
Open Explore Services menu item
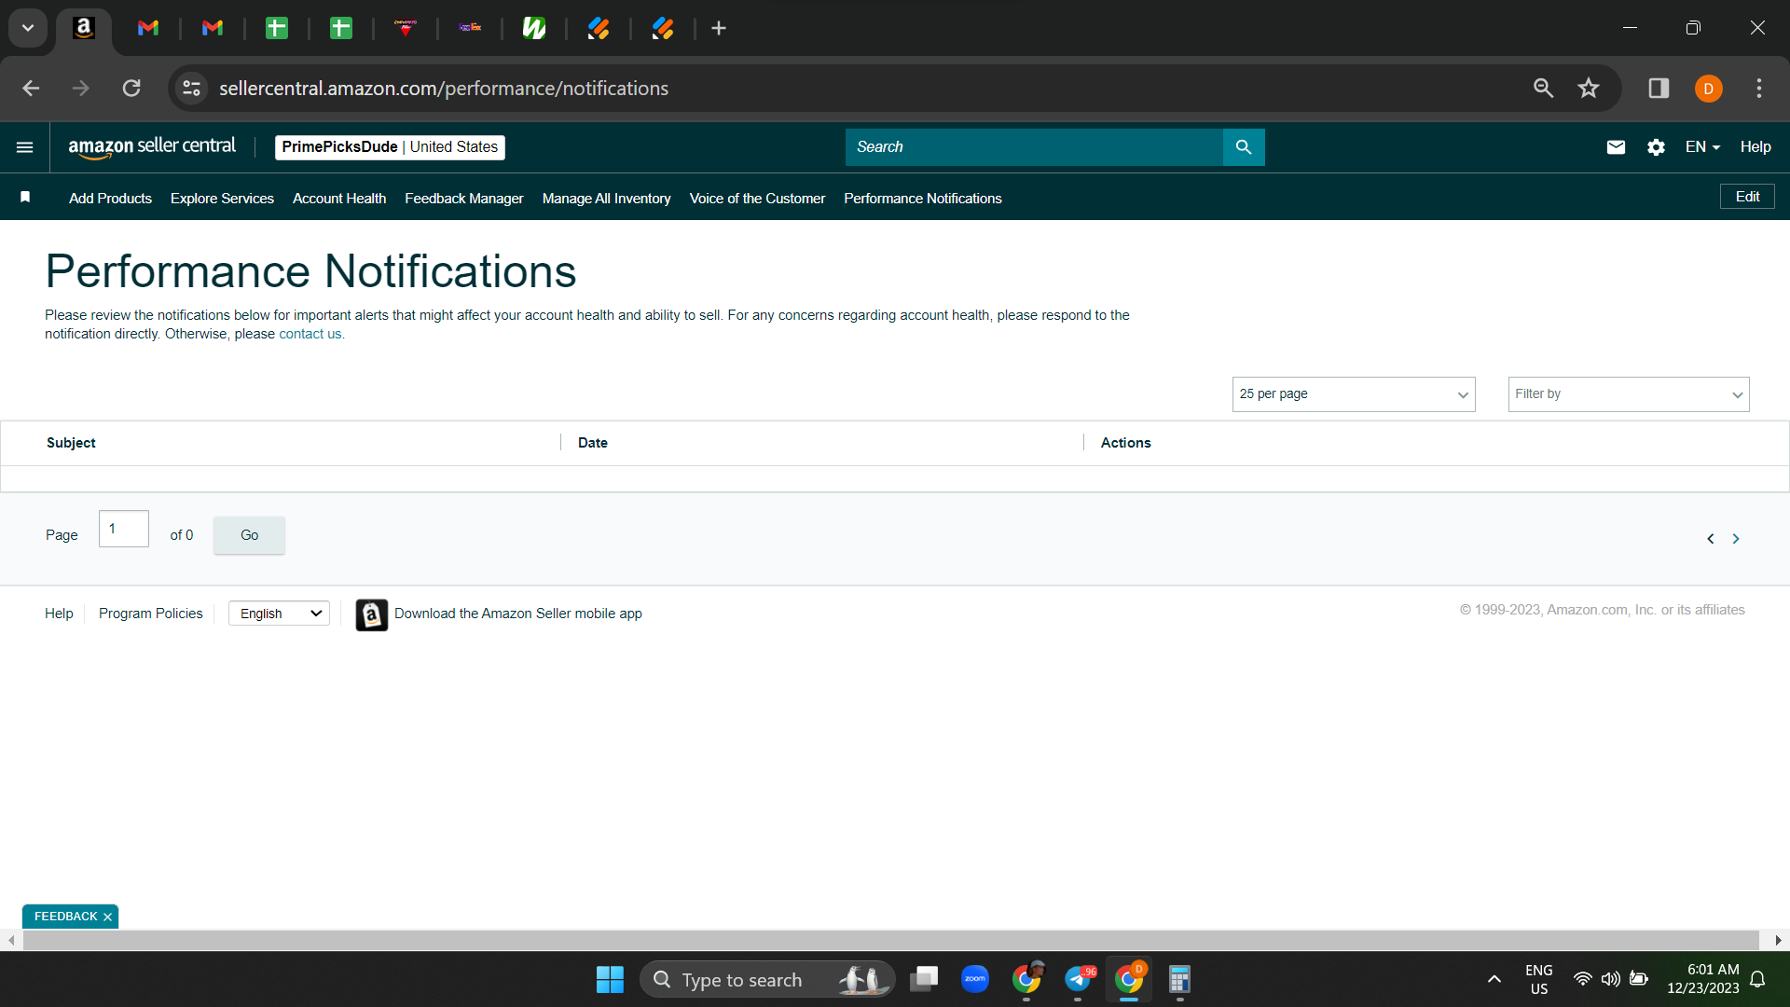(222, 199)
